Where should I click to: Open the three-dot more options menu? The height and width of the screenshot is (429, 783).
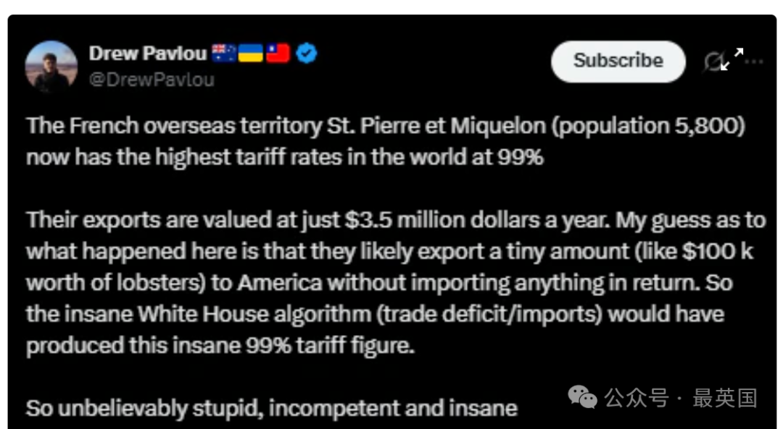click(755, 61)
